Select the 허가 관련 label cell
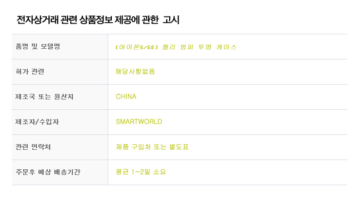Image resolution: width=359 pixels, height=198 pixels. (60, 72)
